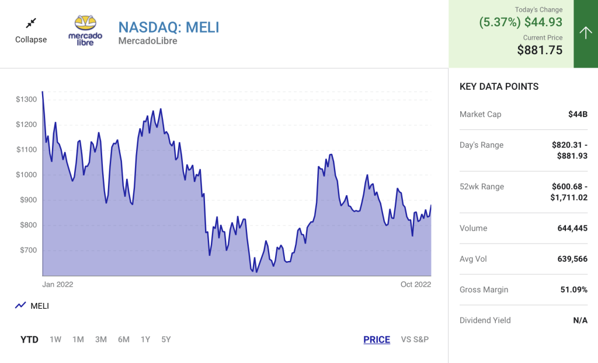Click the Market Cap data row
Screen dimensions: 598x363
523,114
